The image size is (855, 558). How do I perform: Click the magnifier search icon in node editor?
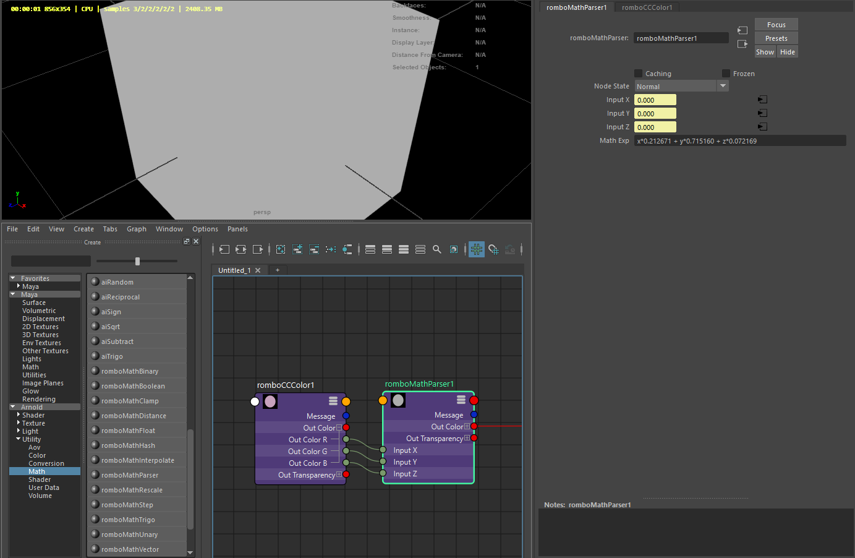(437, 249)
